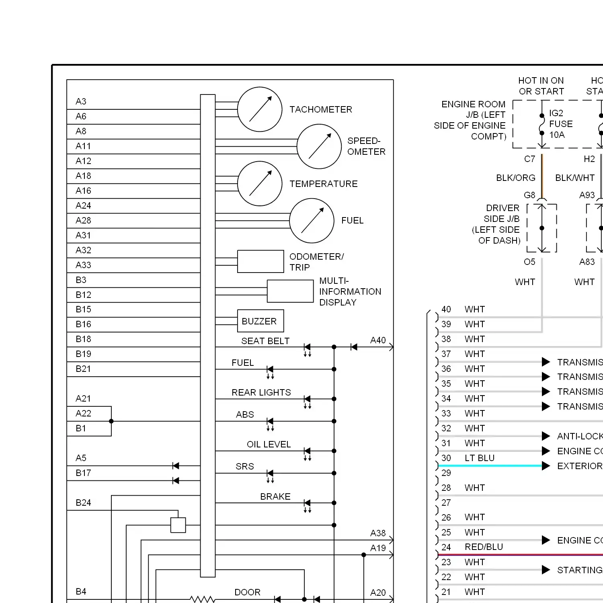The image size is (603, 603).
Task: Select the IG2 FUSE 10A text
Action: pyautogui.click(x=561, y=124)
